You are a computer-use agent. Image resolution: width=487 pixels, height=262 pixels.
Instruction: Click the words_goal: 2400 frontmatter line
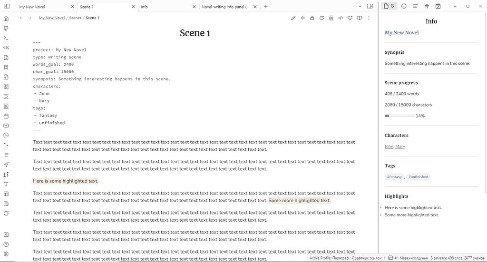tap(53, 65)
